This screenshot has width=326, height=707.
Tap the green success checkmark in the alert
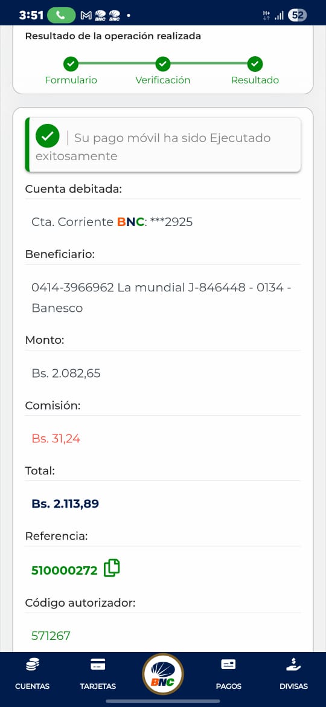(47, 136)
